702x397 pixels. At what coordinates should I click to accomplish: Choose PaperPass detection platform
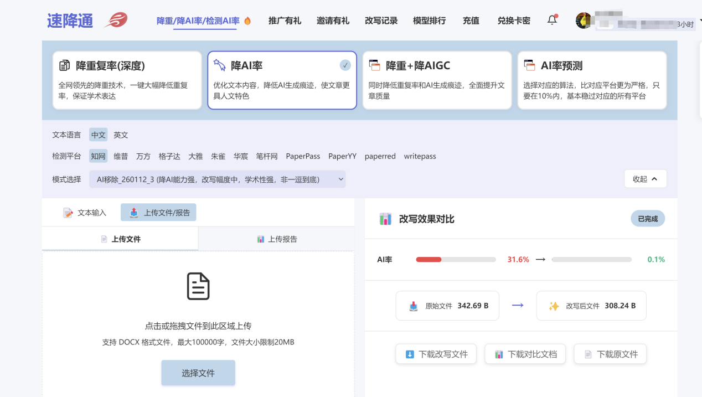[x=303, y=156]
